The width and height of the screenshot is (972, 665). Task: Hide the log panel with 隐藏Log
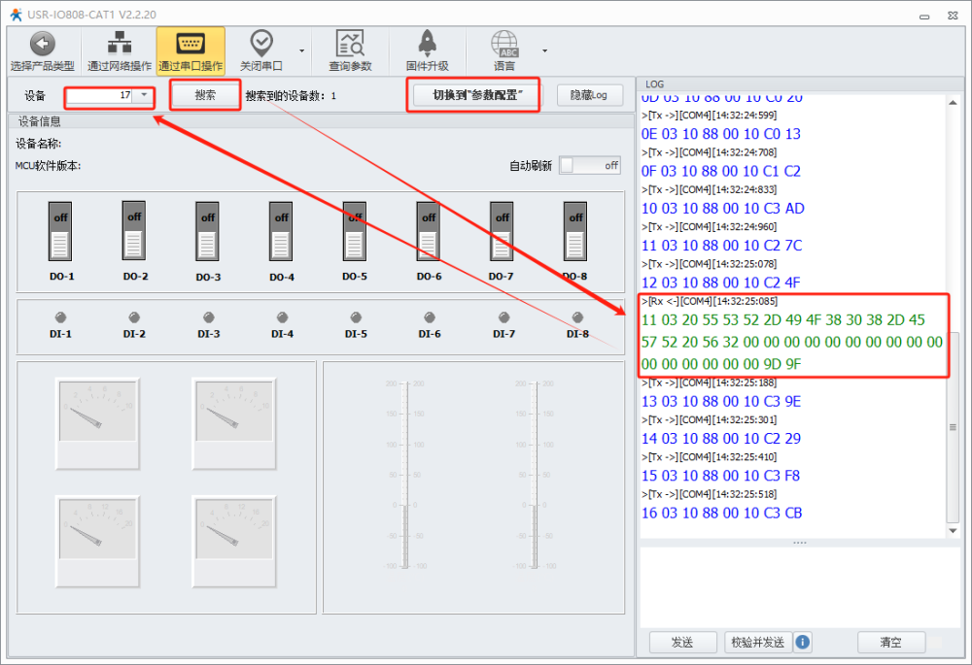(x=589, y=95)
